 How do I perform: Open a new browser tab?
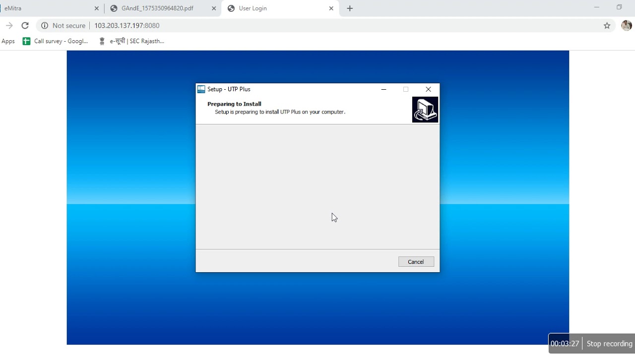tap(350, 8)
